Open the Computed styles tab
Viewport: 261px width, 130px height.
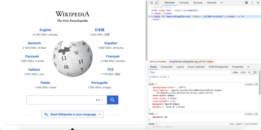click(166, 67)
